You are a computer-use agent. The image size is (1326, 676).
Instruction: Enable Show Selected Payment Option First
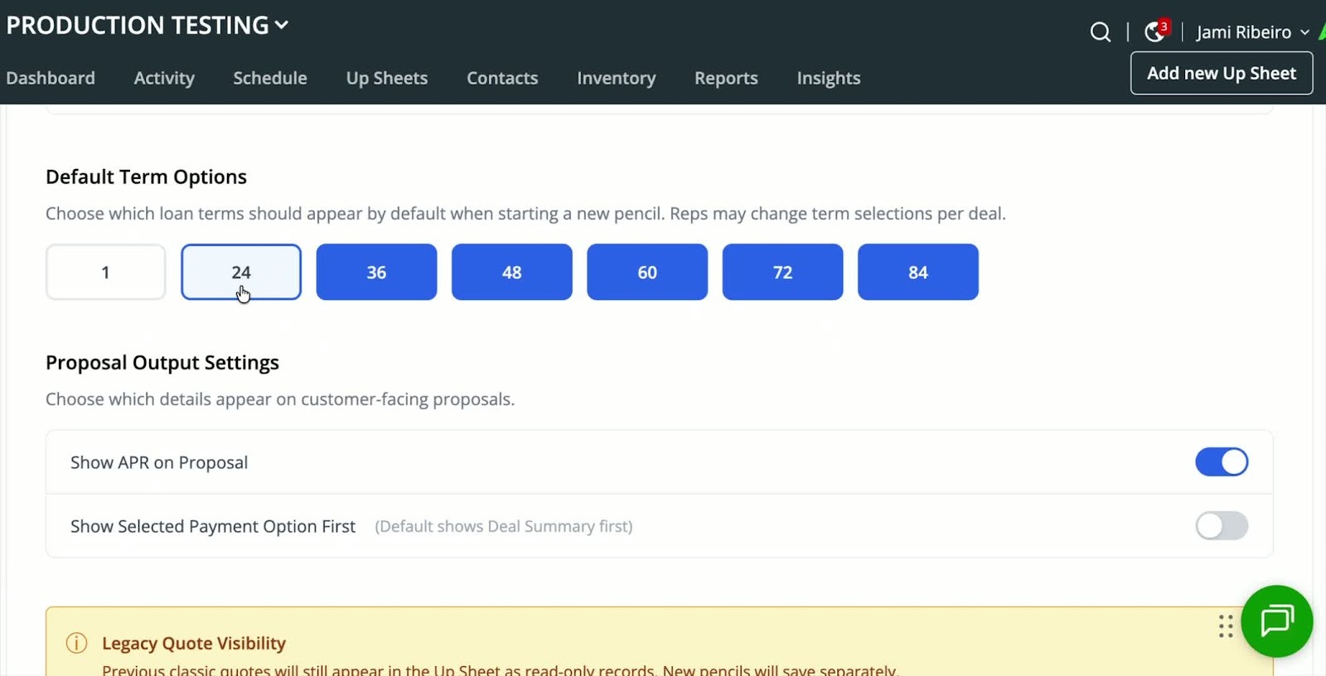tap(1221, 526)
